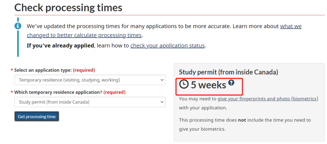Click the 'This processing time does not include' paragraph
This screenshot has height=144, width=327.
245,120
